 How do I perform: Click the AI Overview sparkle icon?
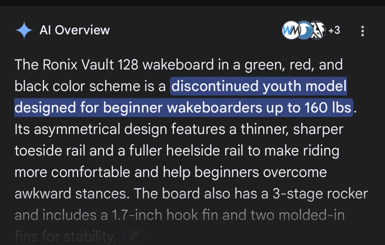(24, 31)
